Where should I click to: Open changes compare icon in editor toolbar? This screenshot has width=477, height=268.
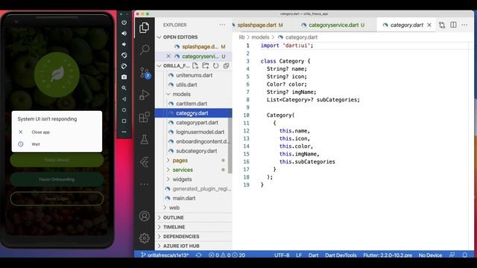(442, 25)
